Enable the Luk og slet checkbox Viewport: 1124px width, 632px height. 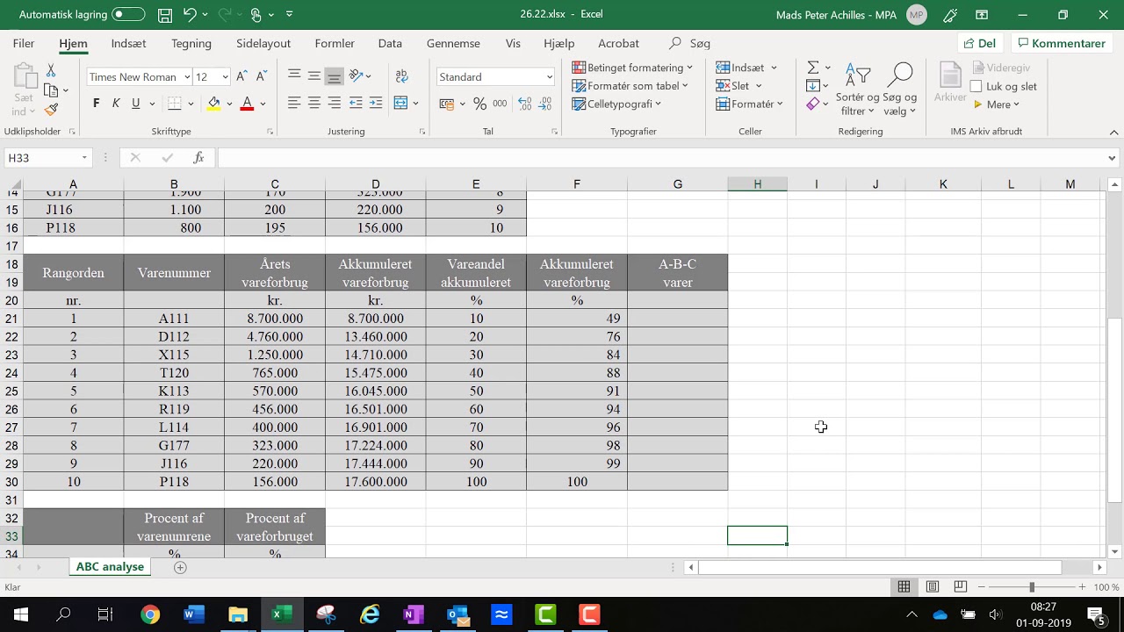(976, 86)
